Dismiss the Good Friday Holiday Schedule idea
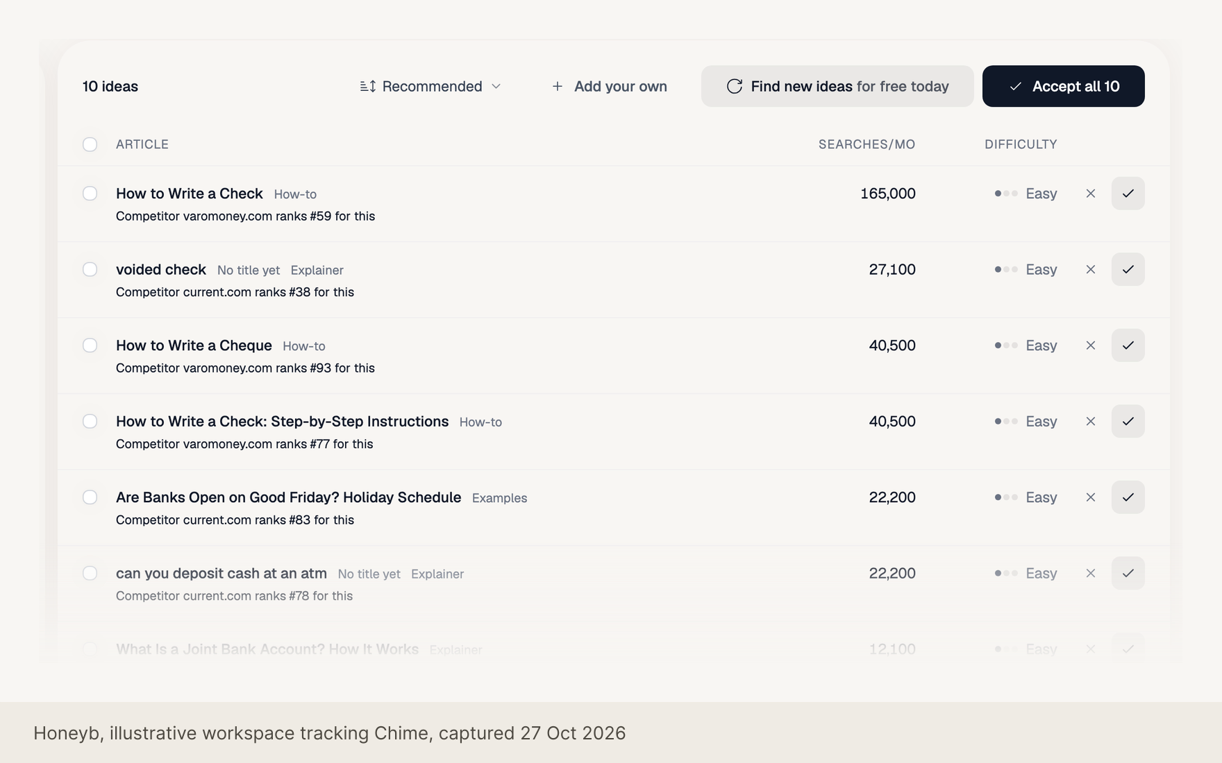The image size is (1222, 763). click(x=1090, y=497)
